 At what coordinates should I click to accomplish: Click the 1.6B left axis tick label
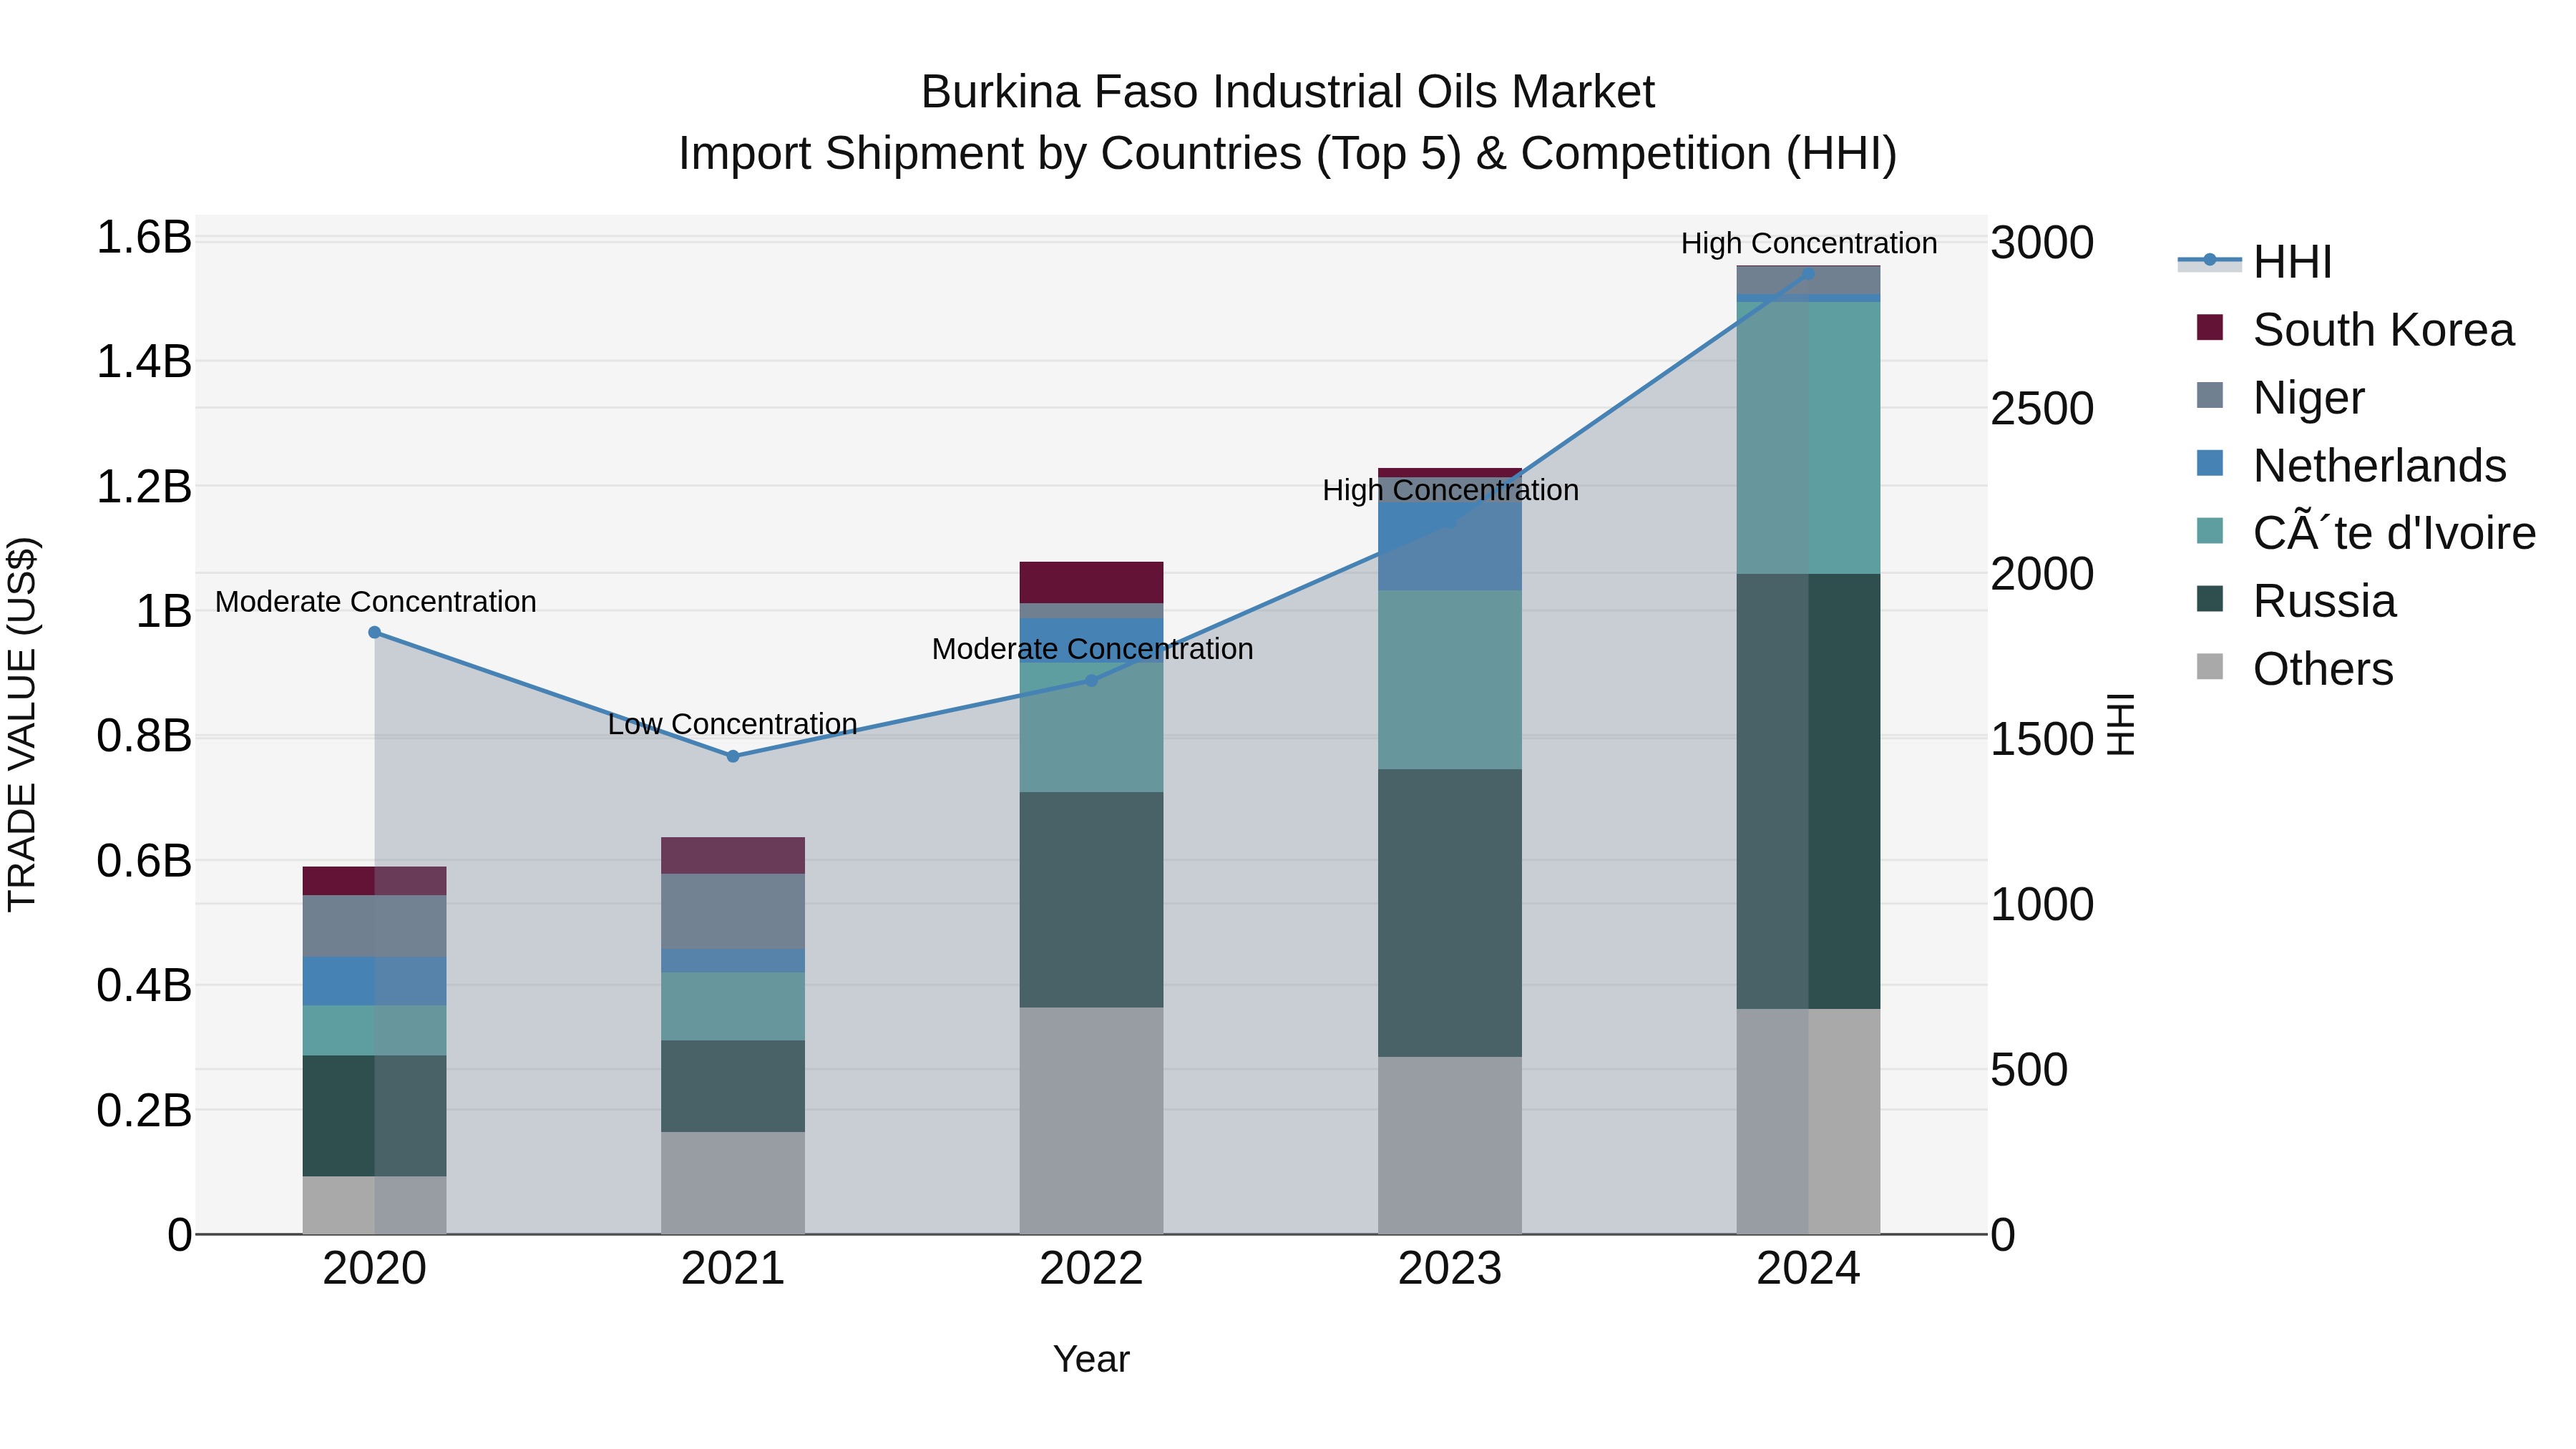[x=143, y=238]
